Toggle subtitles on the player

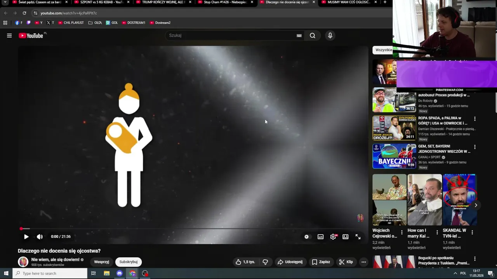point(320,237)
